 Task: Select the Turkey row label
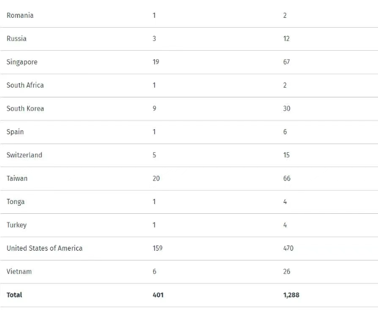(x=17, y=225)
